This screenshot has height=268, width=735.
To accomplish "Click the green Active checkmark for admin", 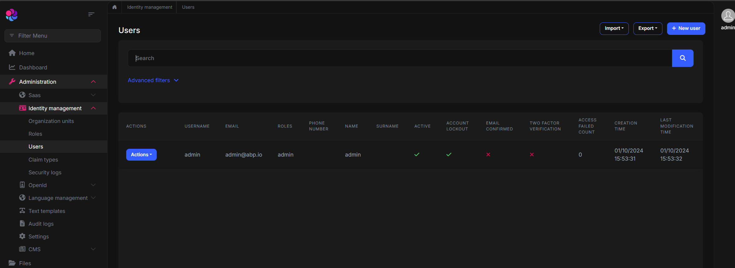I will click(417, 155).
